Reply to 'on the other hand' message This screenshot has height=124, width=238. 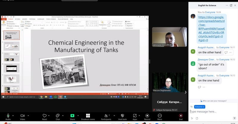(x=226, y=52)
